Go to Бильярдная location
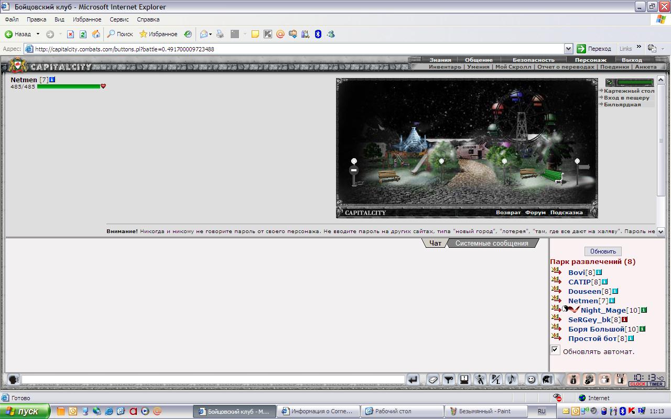Viewport: 671px width, 419px height. tap(622, 104)
